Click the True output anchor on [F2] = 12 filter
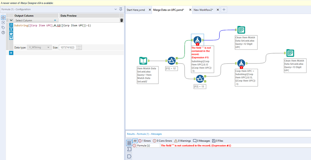The image size is (311, 160). 177,58
